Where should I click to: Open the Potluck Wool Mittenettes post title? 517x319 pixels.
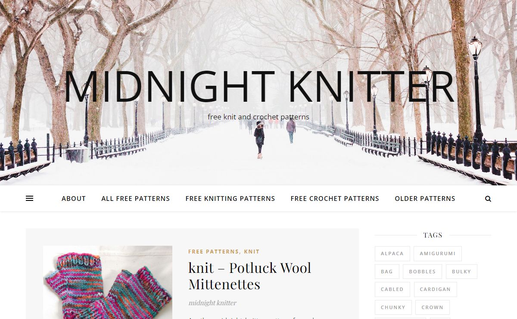click(x=250, y=276)
